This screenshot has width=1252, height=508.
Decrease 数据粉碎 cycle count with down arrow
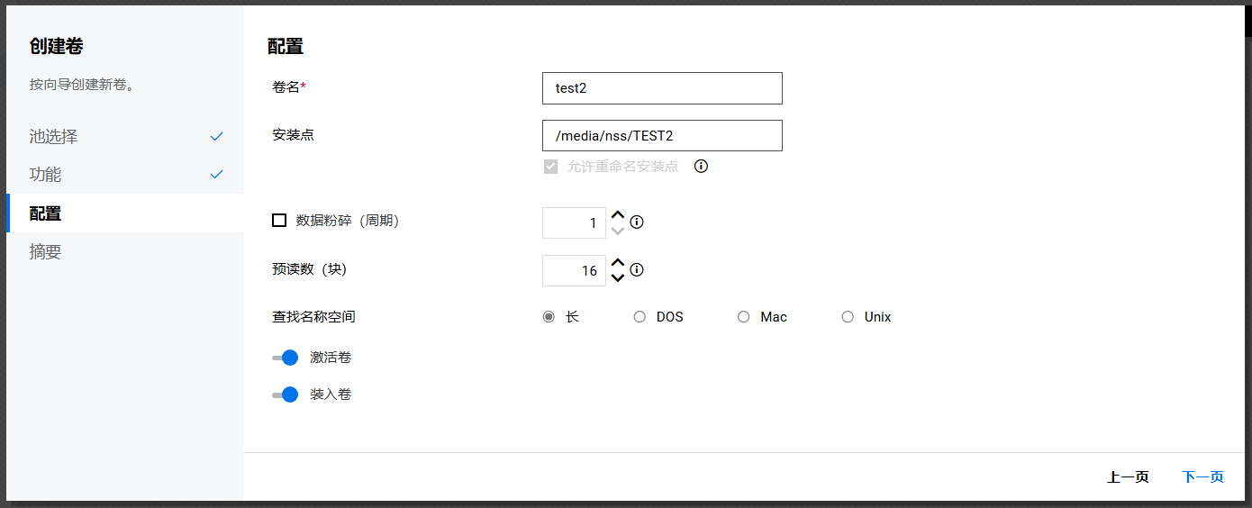618,231
